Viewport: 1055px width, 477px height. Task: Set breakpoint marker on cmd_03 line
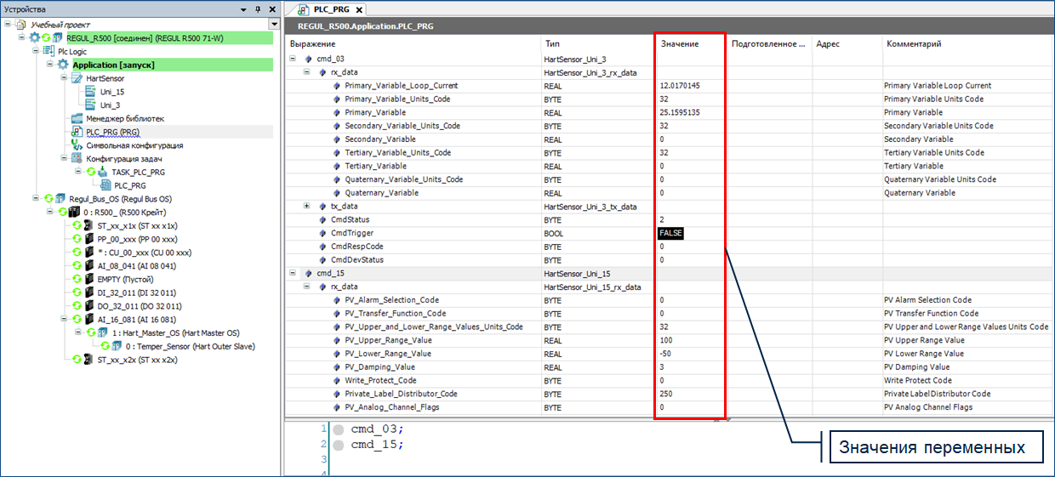339,429
